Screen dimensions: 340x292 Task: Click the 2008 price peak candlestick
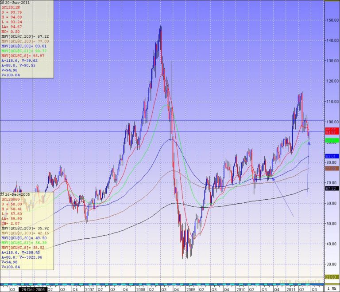click(160, 28)
